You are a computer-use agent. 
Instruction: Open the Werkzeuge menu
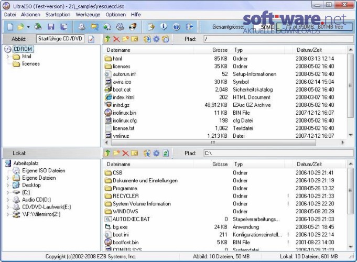point(88,15)
